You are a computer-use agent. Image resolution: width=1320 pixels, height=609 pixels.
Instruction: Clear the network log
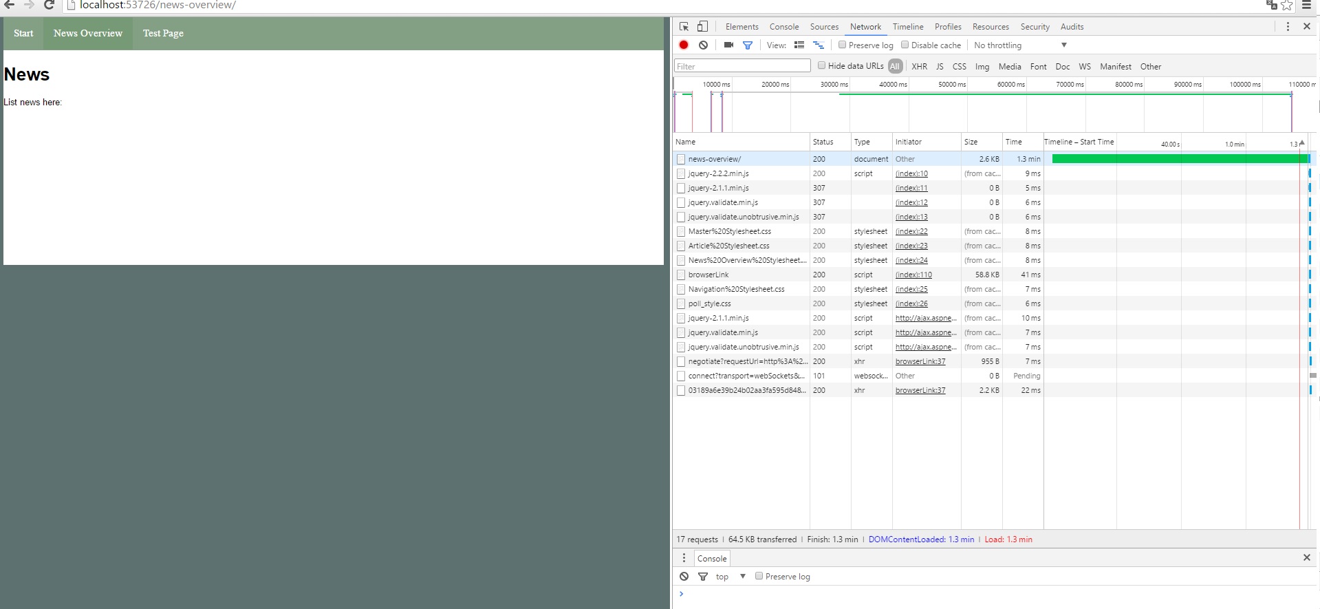[x=703, y=45]
